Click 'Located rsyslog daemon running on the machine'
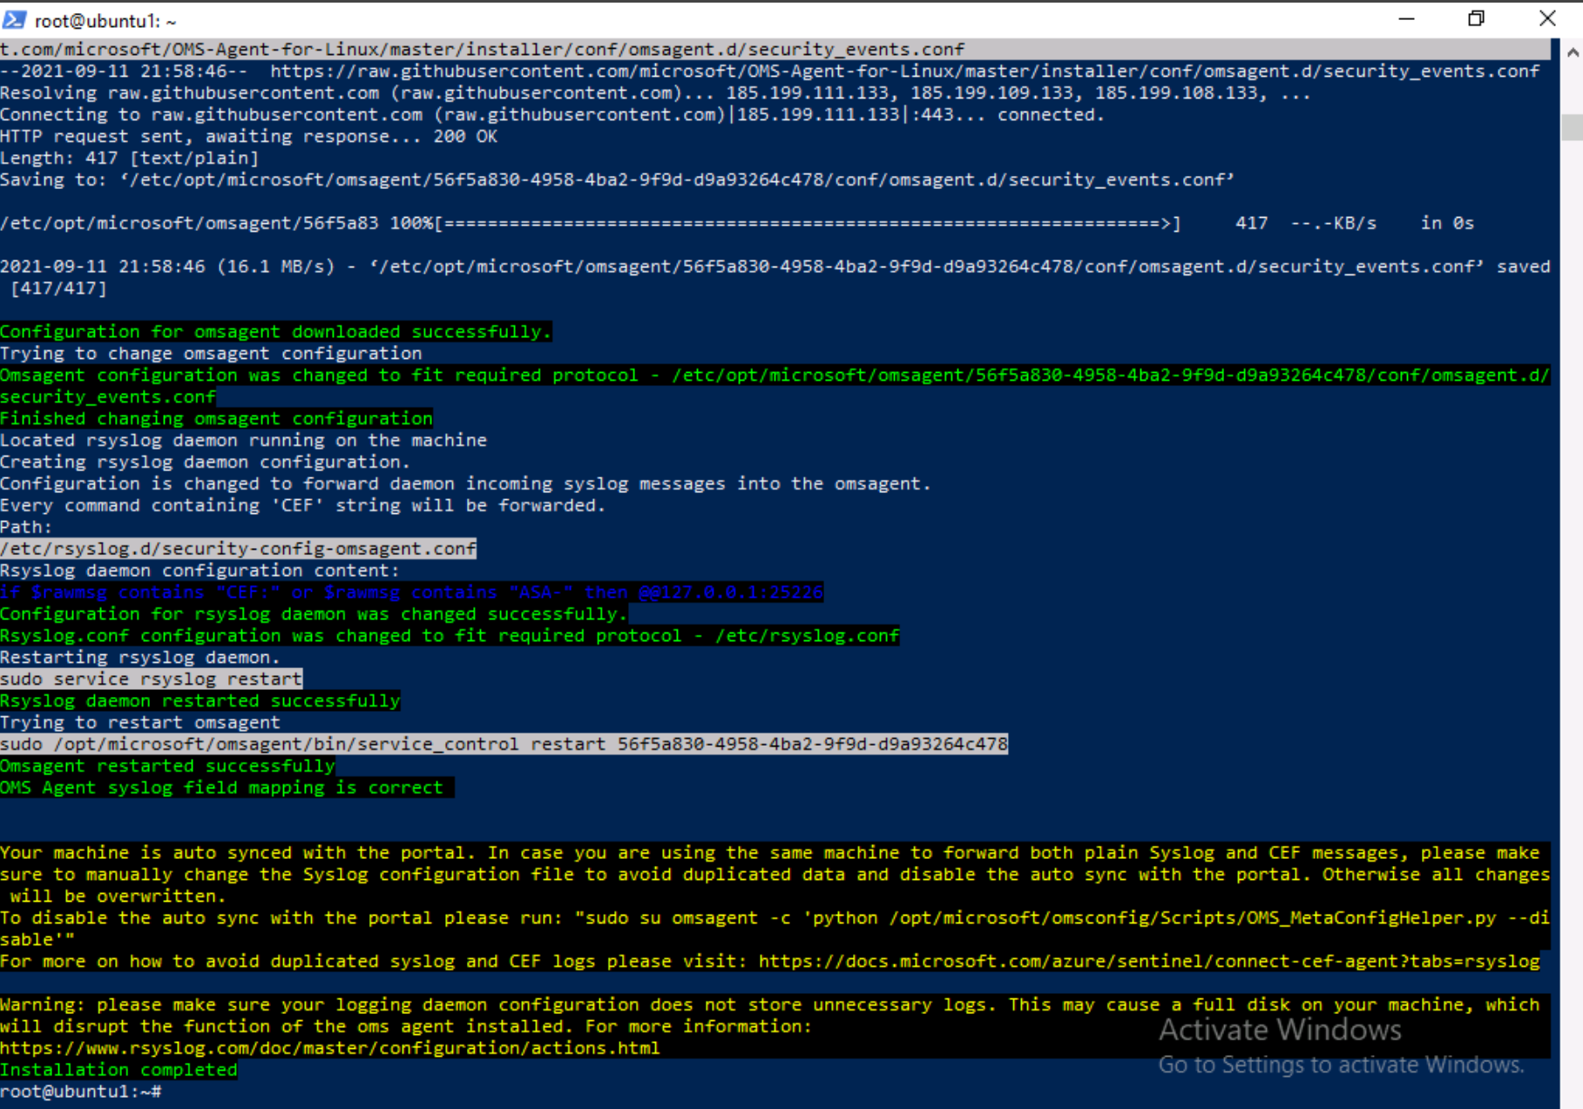1583x1109 pixels. [x=244, y=440]
